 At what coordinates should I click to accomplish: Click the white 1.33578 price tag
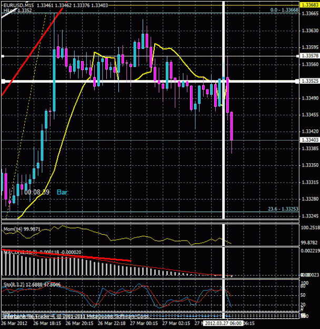310,56
